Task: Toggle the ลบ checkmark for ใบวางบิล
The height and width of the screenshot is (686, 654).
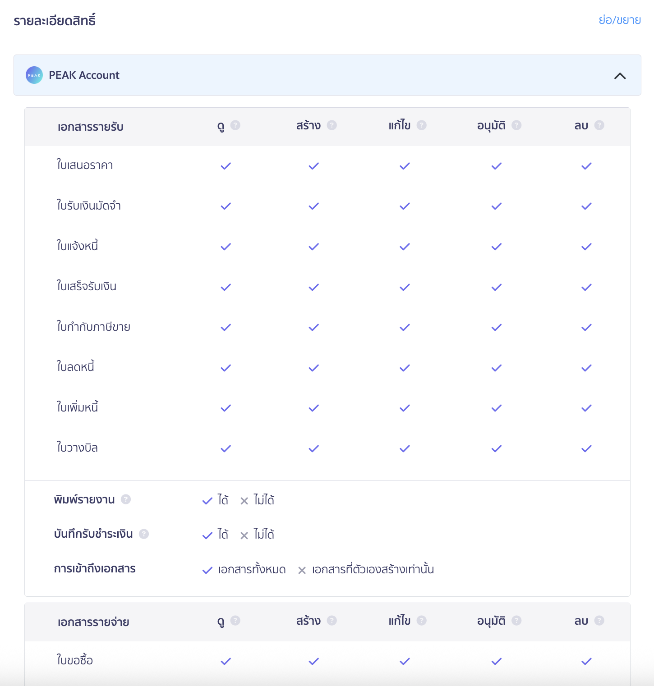Action: (586, 448)
